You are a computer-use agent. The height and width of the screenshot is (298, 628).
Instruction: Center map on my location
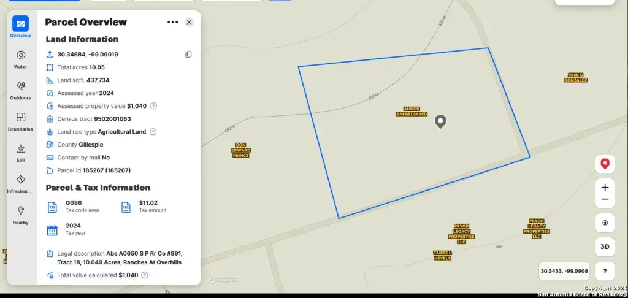coord(605,223)
